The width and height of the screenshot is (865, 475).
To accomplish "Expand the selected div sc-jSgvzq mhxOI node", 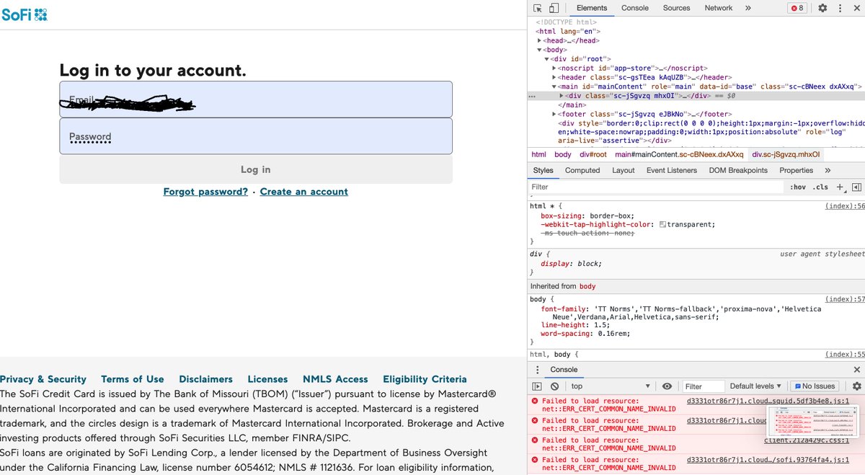I will click(x=562, y=96).
